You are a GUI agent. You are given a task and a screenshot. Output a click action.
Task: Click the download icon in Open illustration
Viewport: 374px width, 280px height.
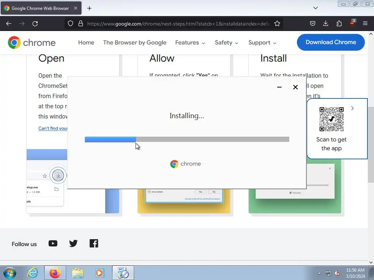(58, 176)
